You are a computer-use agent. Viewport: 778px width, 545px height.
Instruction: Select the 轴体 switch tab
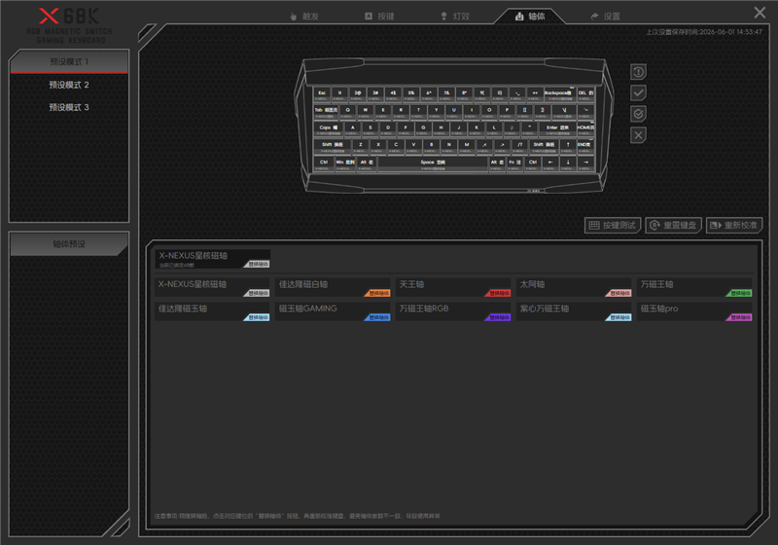530,17
